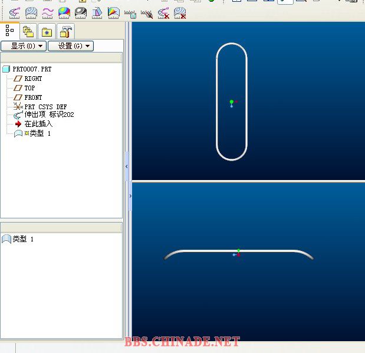Select PRT_CSYS_DEF coordinate system item
Screen dimensions: 365x353
coord(40,107)
